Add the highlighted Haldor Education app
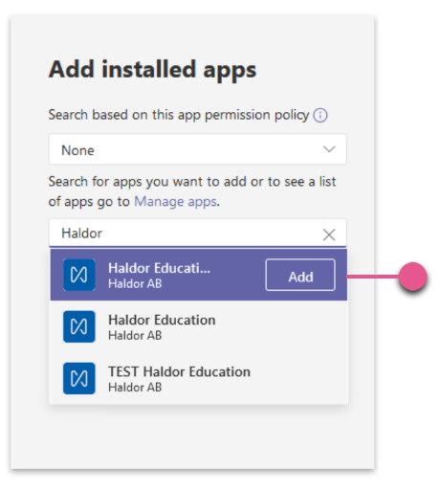The height and width of the screenshot is (491, 440). (x=300, y=275)
